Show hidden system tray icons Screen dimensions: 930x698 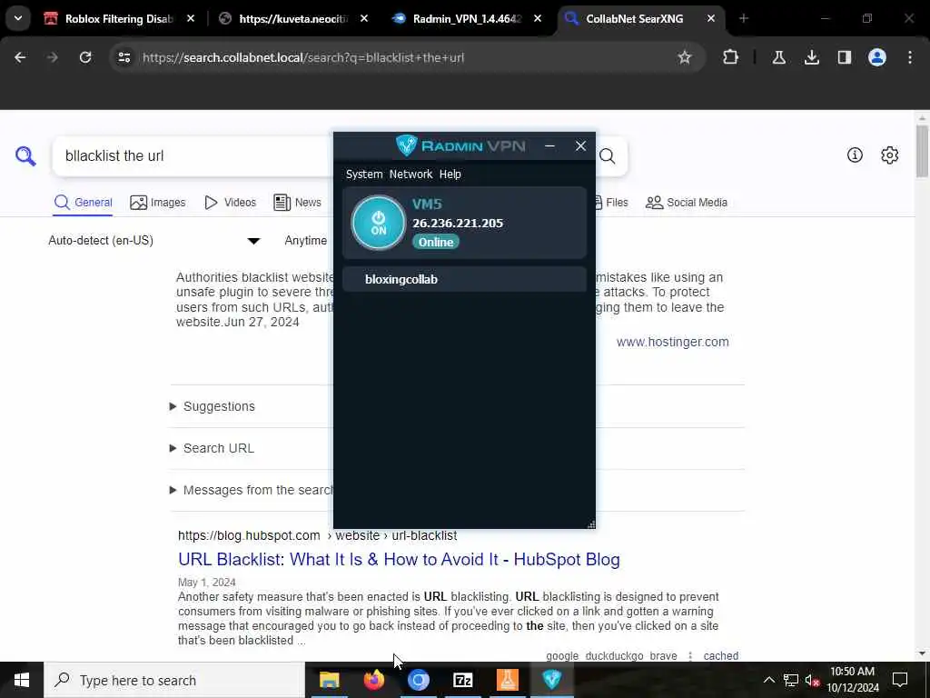tap(768, 680)
